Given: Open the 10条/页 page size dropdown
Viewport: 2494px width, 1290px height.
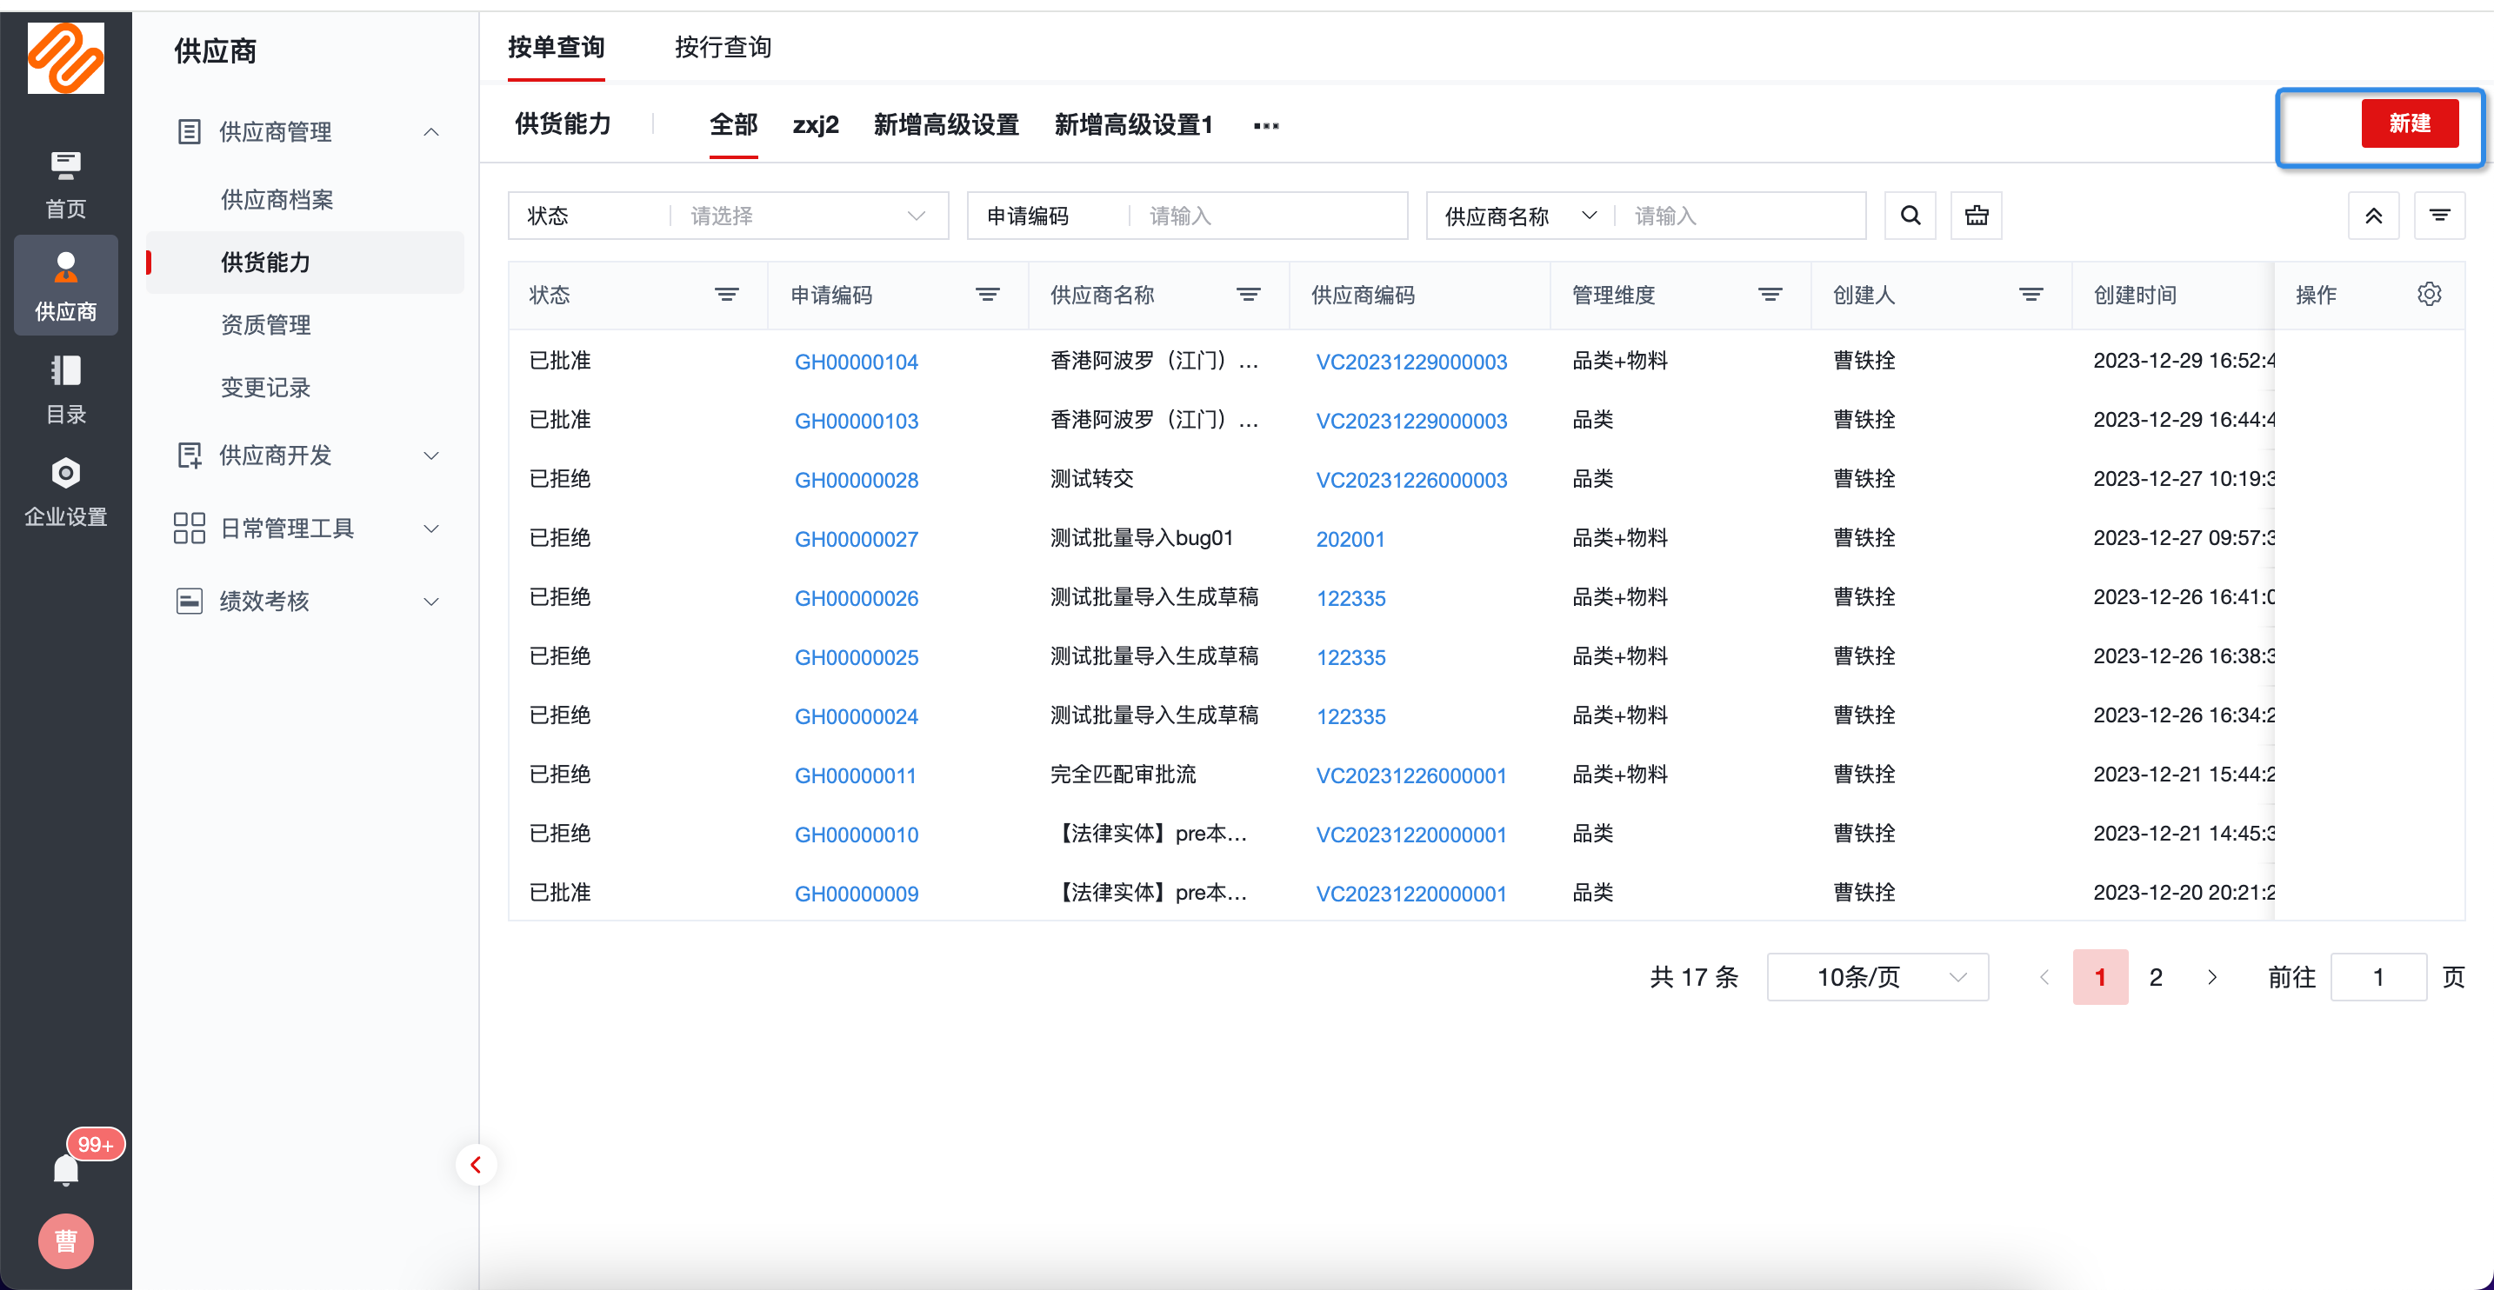Looking at the screenshot, I should click(1877, 977).
